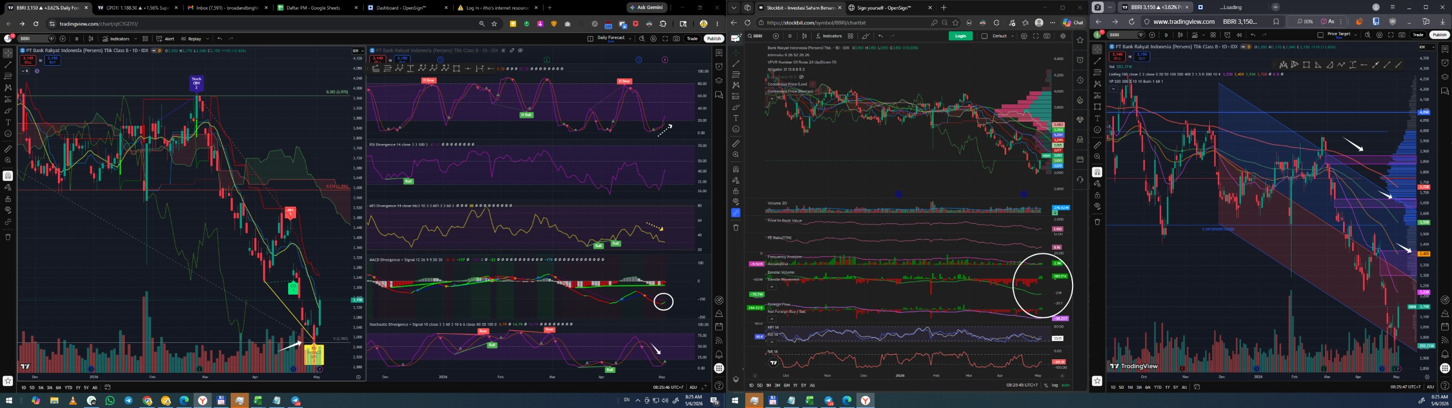Viewport: 1452px width, 408px height.
Task: Select the D interval in left TradingView
Action: pos(77,39)
